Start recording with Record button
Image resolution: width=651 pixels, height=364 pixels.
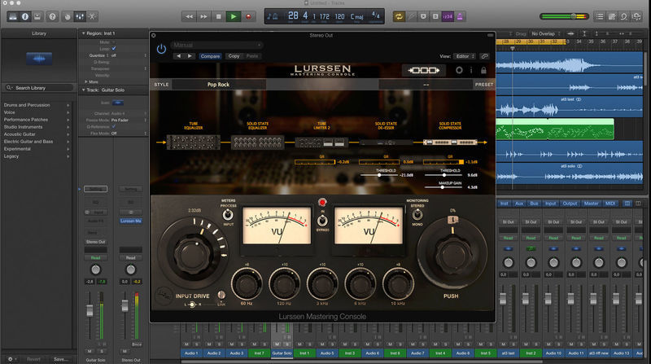248,16
